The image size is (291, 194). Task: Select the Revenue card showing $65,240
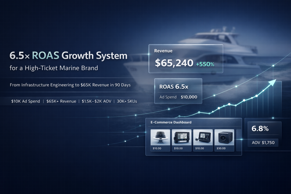tap(186, 59)
